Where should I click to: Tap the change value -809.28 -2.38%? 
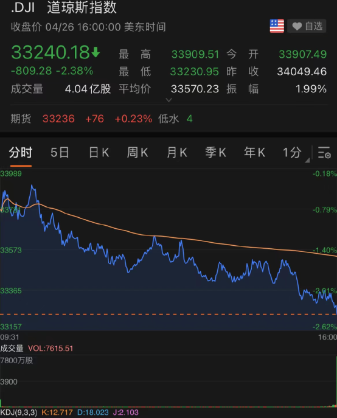(x=52, y=71)
